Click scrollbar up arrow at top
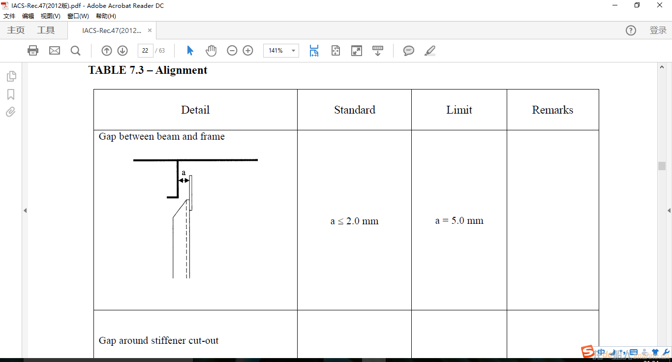The width and height of the screenshot is (672, 362). coord(662,67)
